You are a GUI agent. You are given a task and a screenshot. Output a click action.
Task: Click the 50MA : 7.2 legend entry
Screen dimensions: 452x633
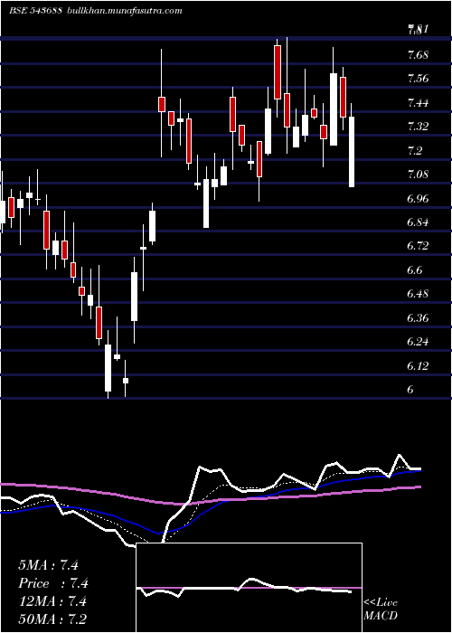[52, 619]
